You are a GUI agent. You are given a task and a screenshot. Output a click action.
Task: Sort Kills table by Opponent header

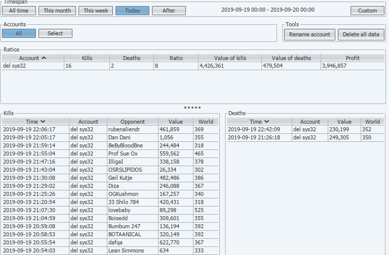click(x=133, y=122)
